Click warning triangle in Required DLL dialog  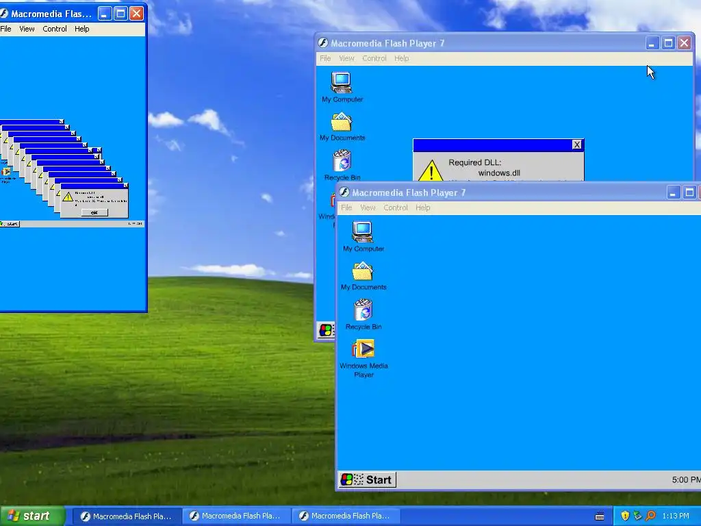pyautogui.click(x=431, y=171)
